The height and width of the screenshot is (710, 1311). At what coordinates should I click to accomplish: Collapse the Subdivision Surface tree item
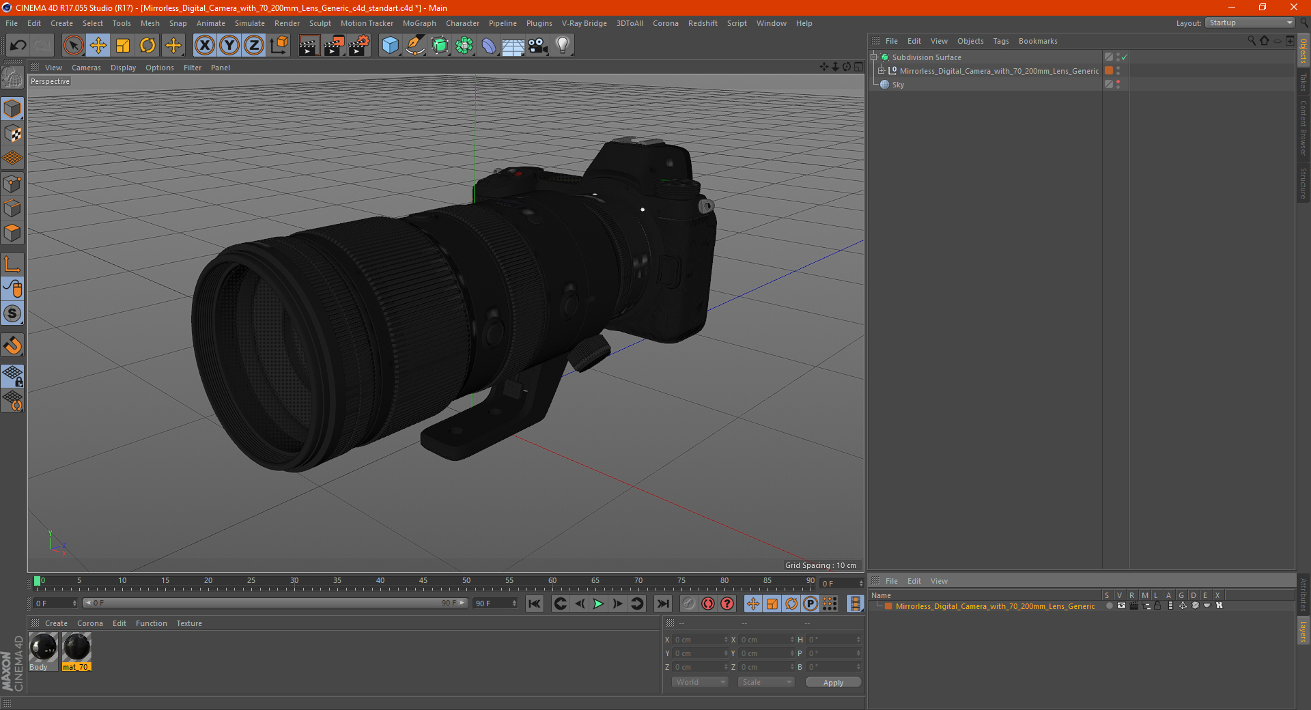[x=873, y=57]
